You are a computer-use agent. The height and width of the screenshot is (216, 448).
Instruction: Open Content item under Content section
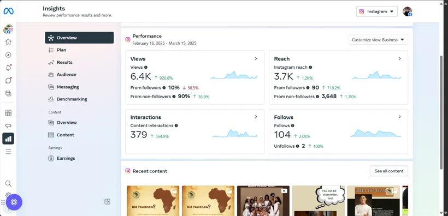point(79,135)
